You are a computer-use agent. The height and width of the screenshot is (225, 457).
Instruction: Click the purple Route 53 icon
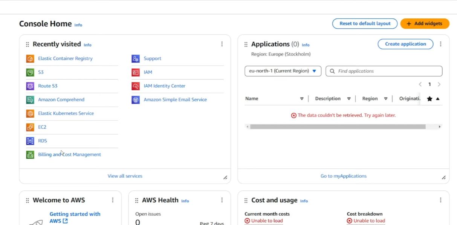[30, 86]
